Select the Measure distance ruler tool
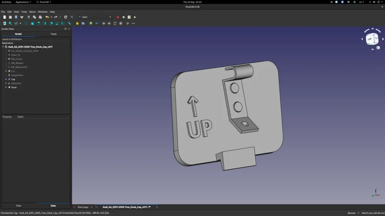Screen dimensions: 385x216 pyautogui.click(x=70, y=24)
